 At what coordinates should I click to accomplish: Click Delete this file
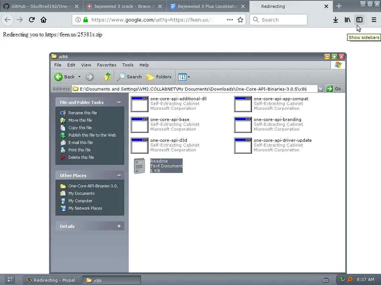(81, 157)
